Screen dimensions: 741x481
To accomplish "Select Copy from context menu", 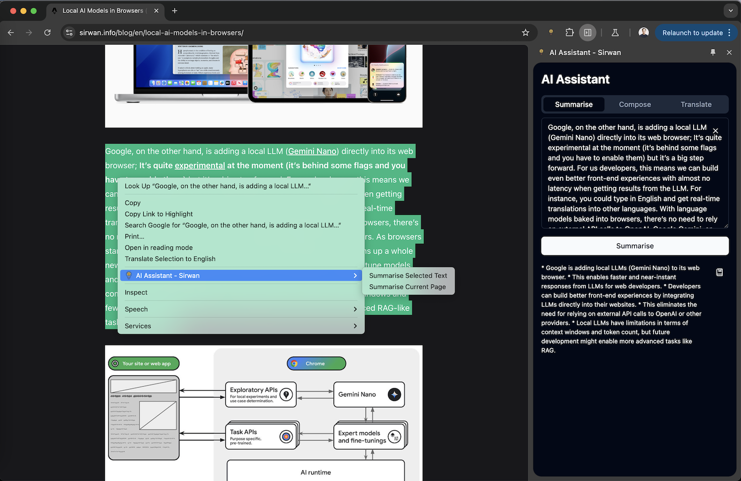I will point(241,203).
